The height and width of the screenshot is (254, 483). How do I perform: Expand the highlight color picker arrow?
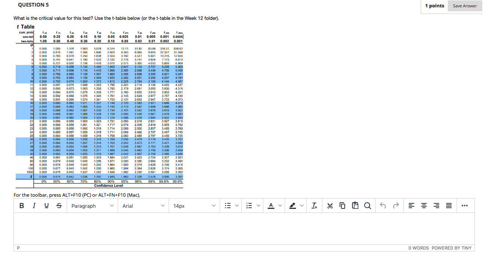coord(302,206)
